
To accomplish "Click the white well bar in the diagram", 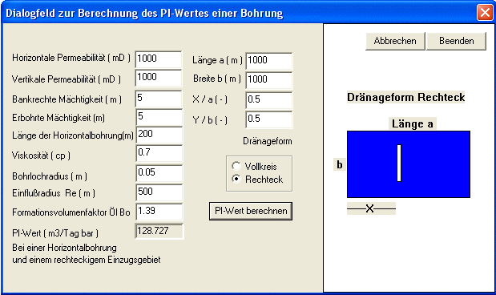I will pos(399,163).
